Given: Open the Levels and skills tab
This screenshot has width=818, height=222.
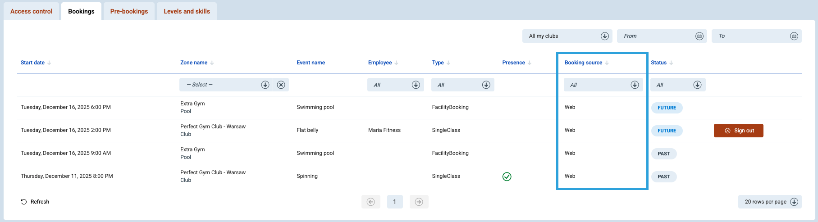Looking at the screenshot, I should click(x=187, y=11).
